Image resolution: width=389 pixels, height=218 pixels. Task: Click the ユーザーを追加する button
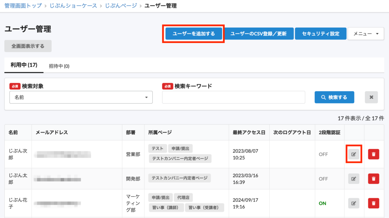click(193, 33)
